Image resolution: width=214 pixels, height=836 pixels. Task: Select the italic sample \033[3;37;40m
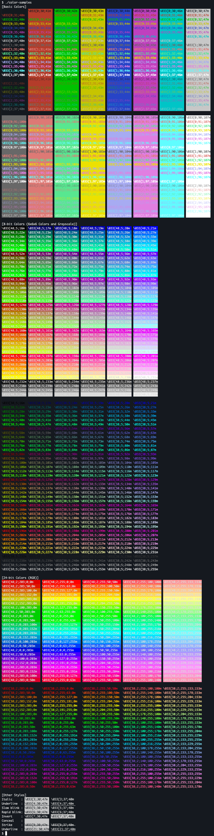(62, 799)
